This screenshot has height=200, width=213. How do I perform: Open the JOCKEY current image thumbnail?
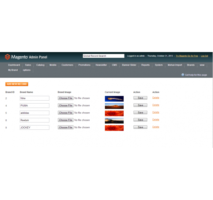click(114, 128)
